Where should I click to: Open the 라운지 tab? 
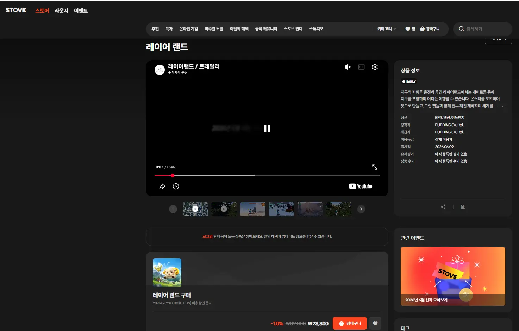pos(61,11)
